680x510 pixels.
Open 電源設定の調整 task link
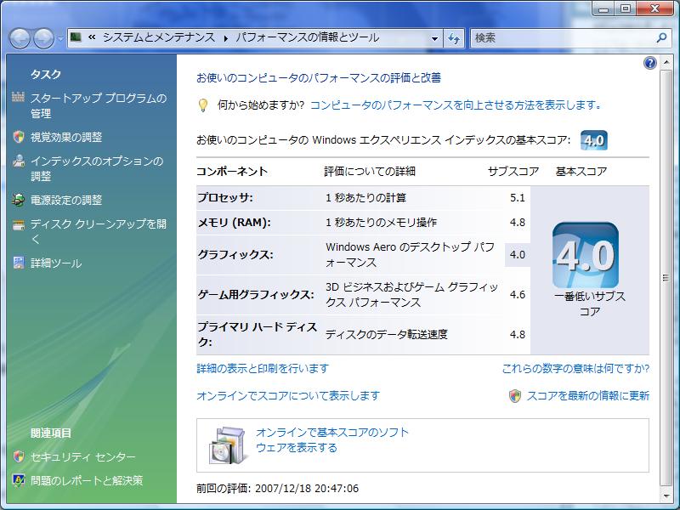coord(66,200)
